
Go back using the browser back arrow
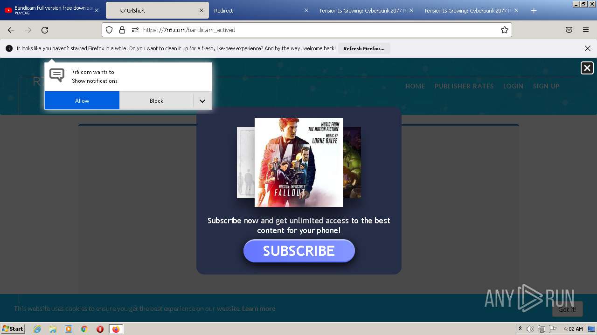(x=11, y=30)
